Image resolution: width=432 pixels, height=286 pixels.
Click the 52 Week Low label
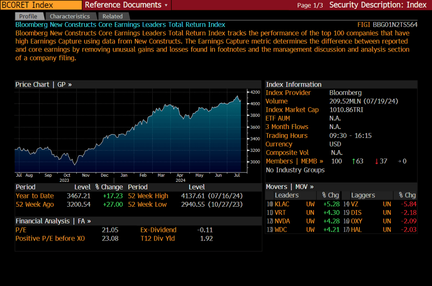coord(147,205)
